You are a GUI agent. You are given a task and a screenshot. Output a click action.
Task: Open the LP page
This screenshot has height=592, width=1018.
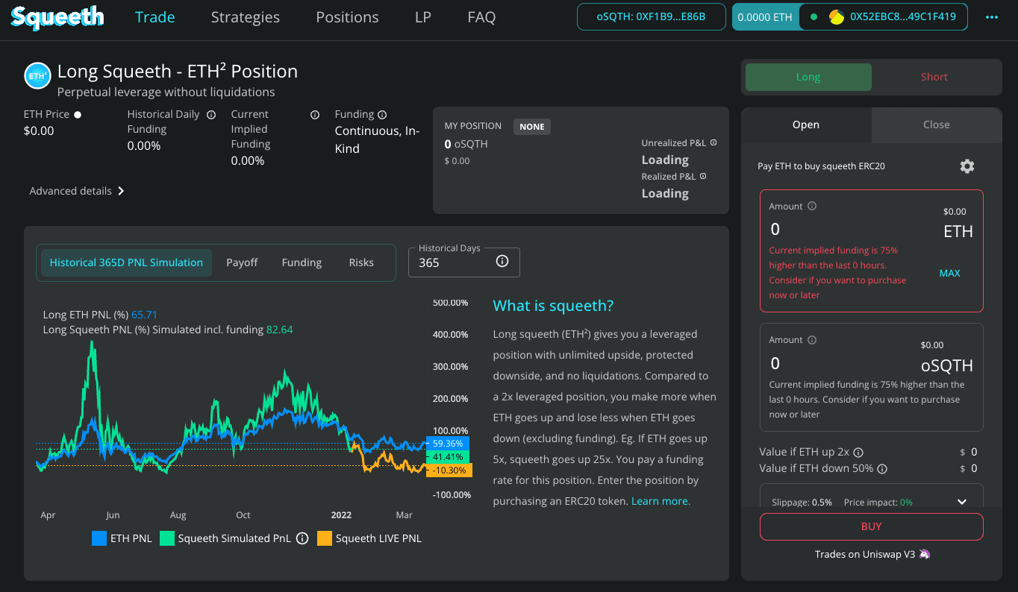point(423,17)
